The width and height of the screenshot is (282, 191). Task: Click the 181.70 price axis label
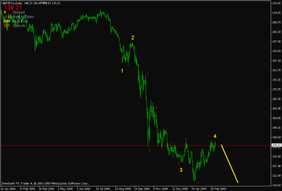pos(277,70)
